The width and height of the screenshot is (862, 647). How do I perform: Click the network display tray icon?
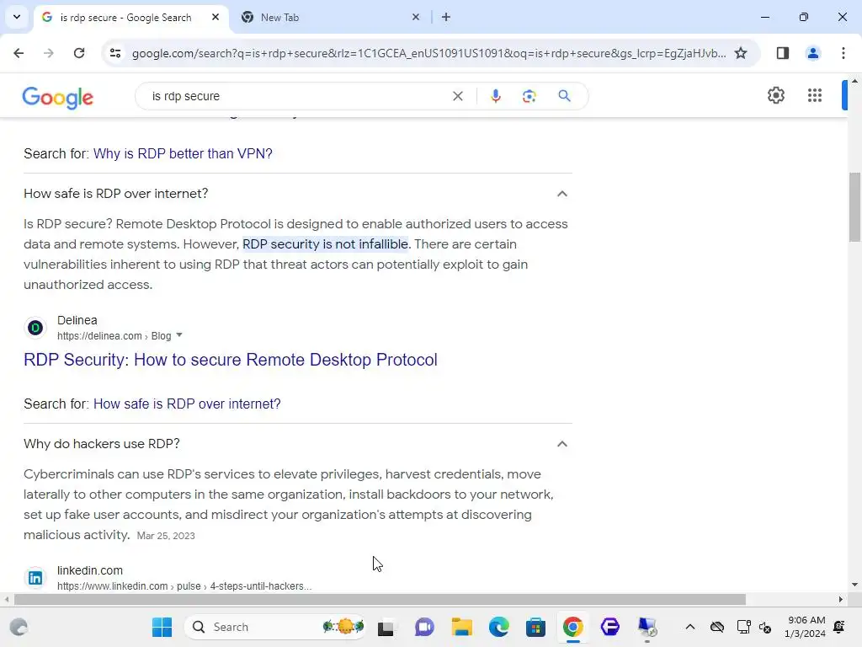pos(743,627)
